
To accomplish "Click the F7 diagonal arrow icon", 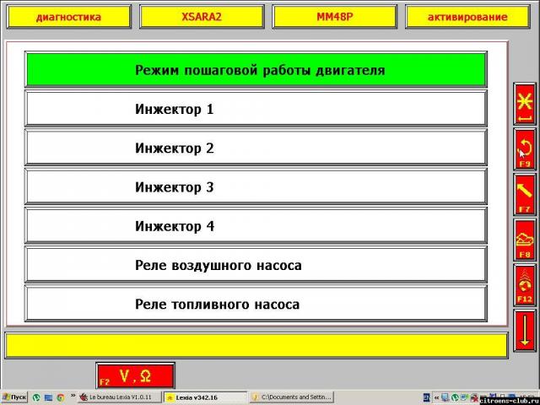I will 525,195.
